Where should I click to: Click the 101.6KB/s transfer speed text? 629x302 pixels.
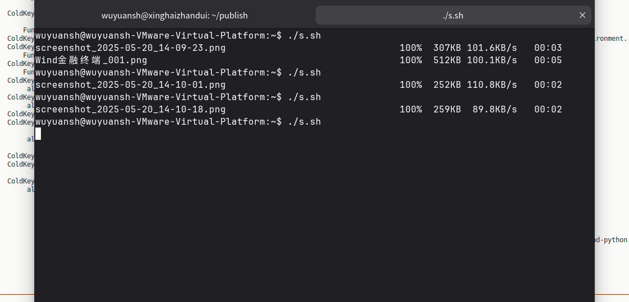coord(492,48)
